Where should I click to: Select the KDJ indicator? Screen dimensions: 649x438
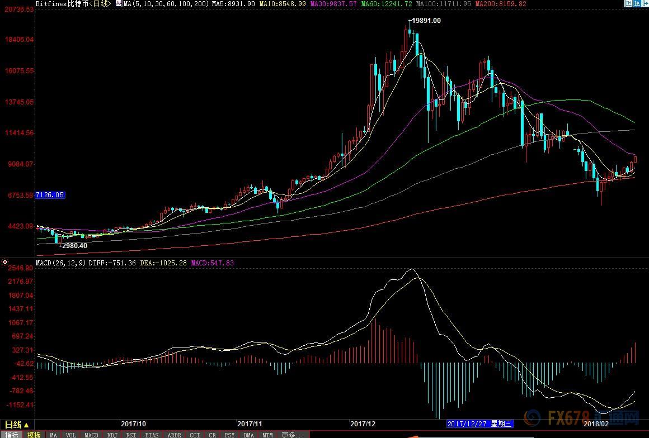112,435
